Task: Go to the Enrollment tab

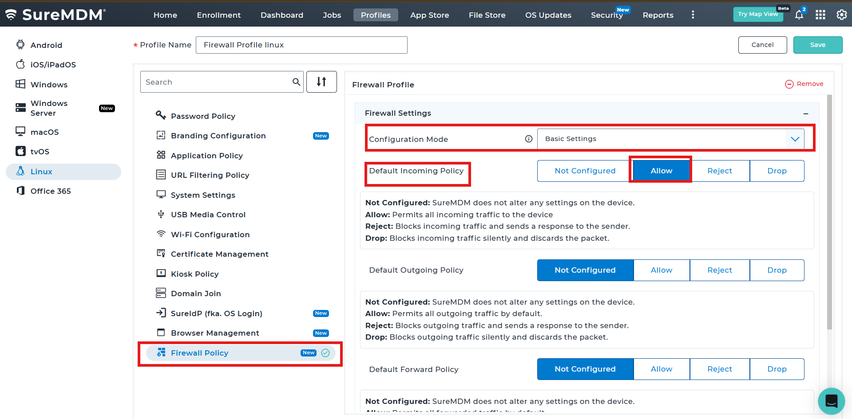Action: [x=219, y=15]
